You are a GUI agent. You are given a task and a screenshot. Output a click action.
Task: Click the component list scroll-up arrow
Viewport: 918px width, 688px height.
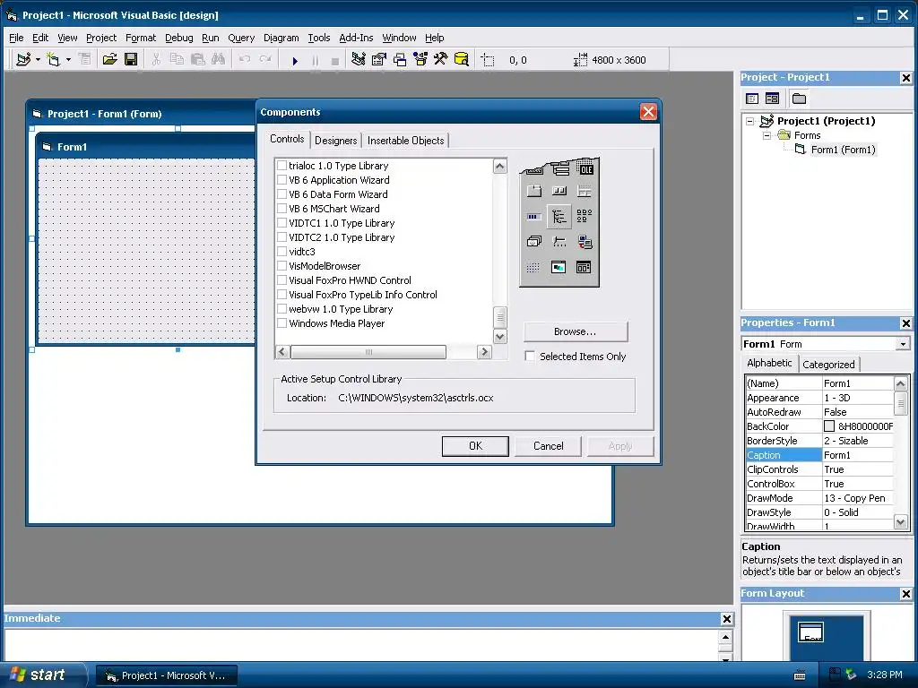click(500, 166)
